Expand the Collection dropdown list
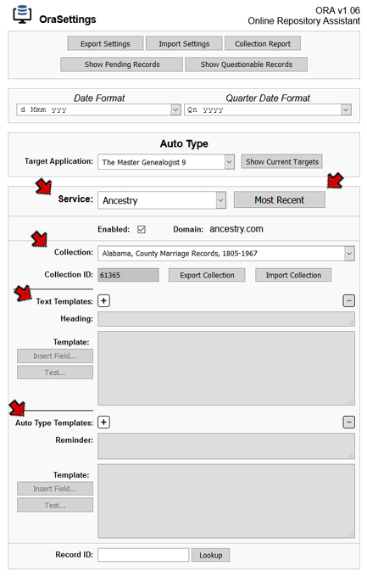This screenshot has width=367, height=577. [x=226, y=254]
